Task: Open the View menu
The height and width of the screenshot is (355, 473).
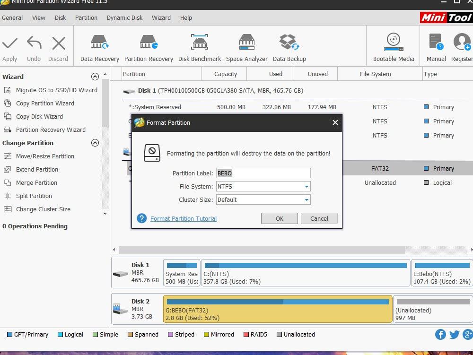Action: (x=39, y=18)
